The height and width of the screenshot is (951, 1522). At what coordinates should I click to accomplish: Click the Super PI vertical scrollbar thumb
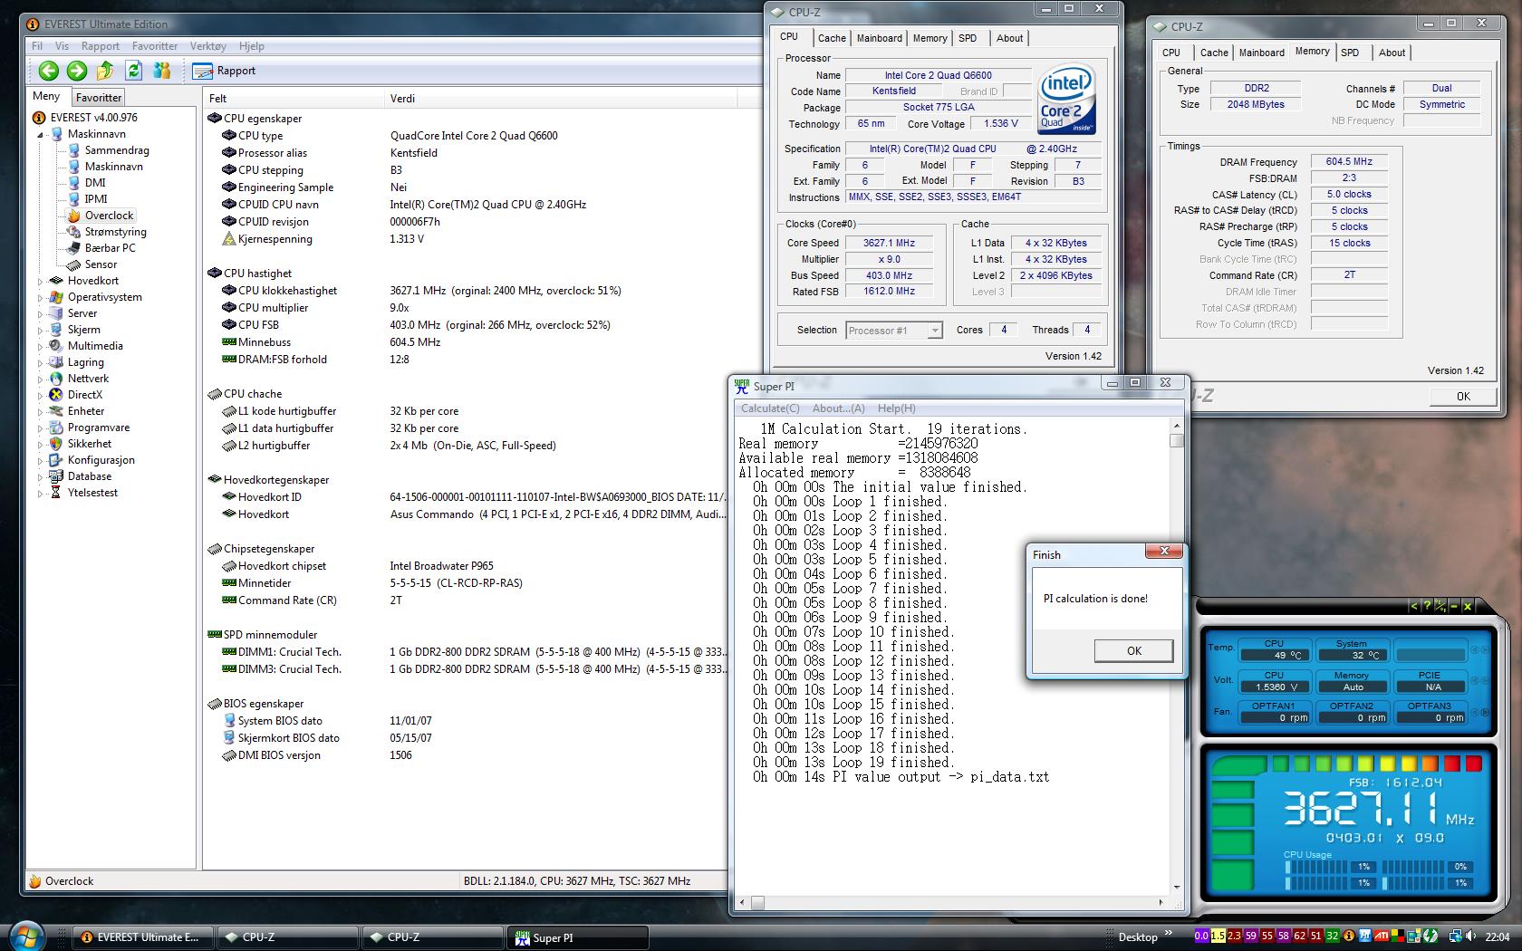coord(1176,441)
